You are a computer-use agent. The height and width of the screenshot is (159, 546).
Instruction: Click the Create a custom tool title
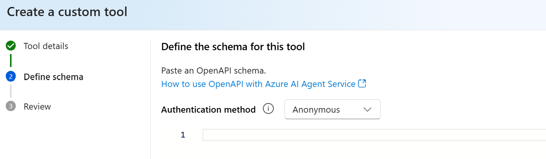point(67,12)
